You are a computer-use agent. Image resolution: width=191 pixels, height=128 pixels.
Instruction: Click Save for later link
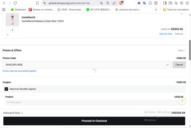(x=166, y=34)
